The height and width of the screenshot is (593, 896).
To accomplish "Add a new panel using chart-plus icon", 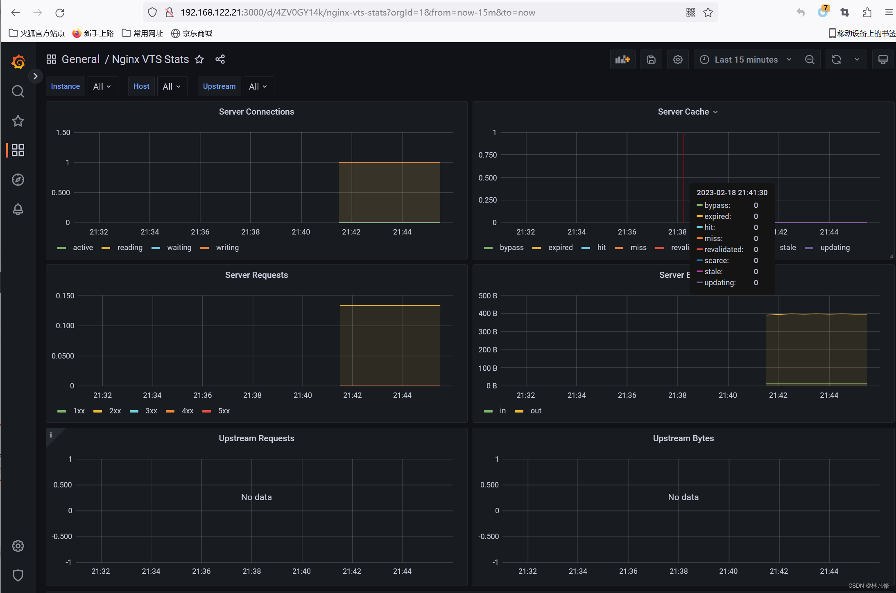I will click(622, 60).
